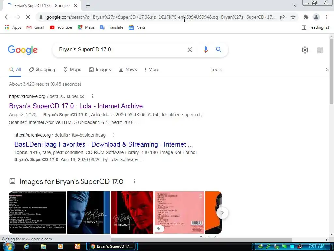Open the Images section options menu
Screen dimensions: 334x251
pyautogui.click(x=135, y=181)
